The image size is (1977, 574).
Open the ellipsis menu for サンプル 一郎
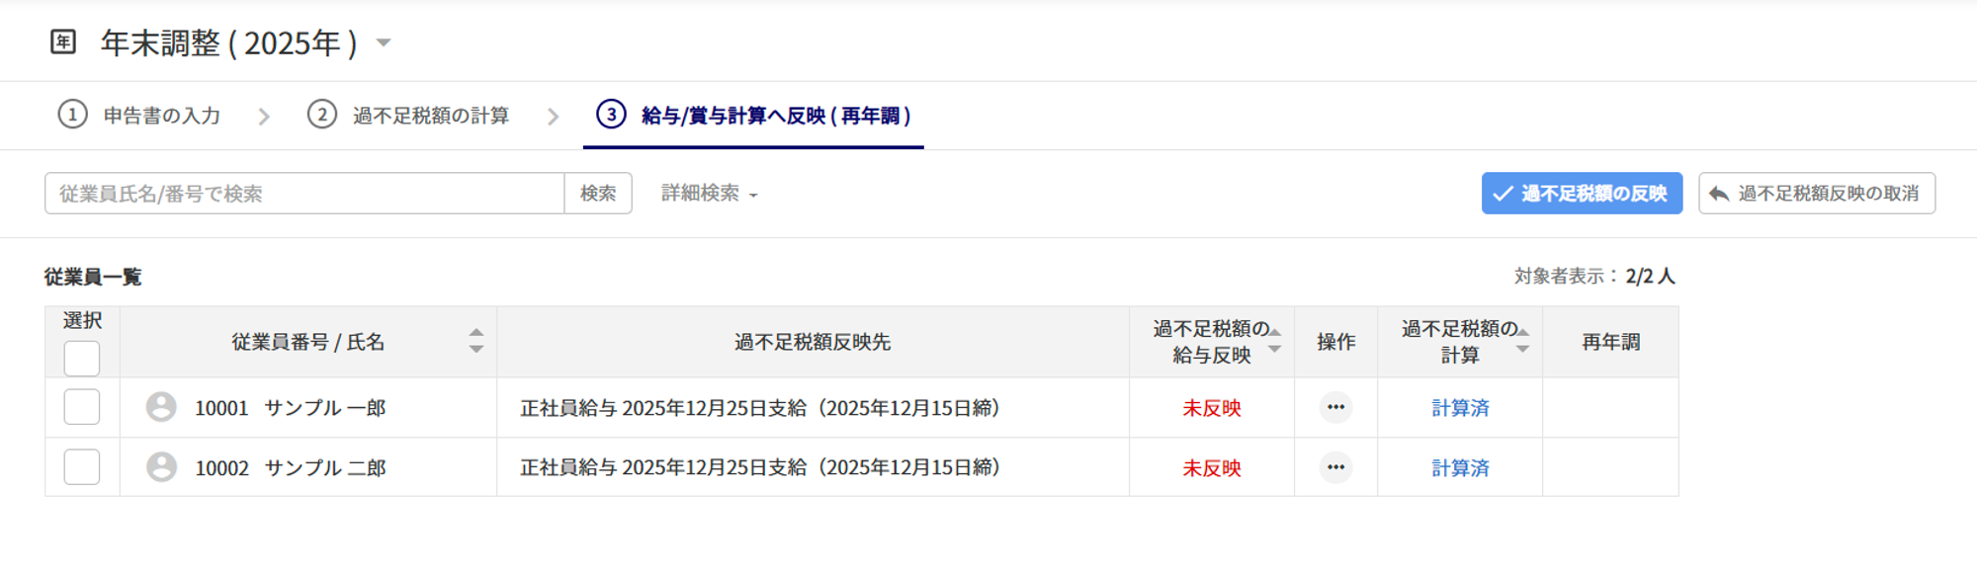[1335, 407]
